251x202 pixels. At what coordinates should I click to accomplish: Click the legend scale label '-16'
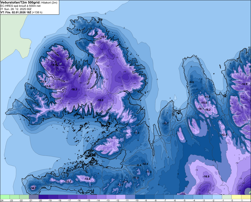pos(79,200)
